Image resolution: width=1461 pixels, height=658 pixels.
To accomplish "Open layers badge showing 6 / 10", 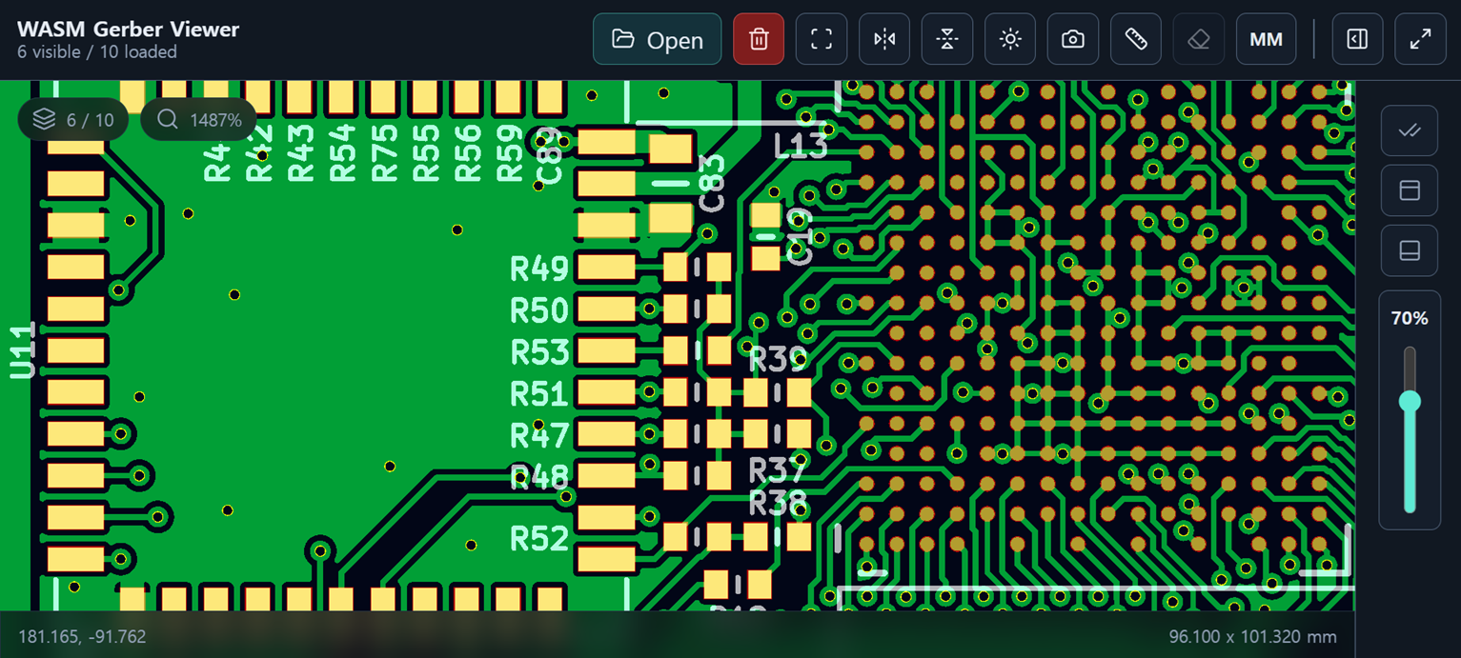I will tap(73, 119).
